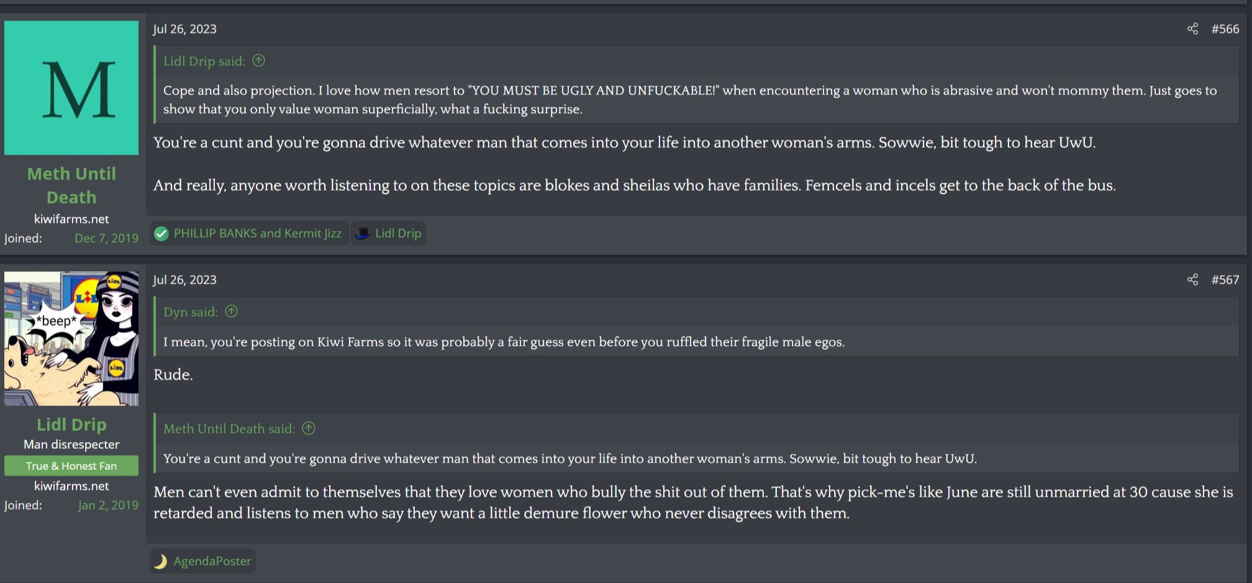Open the arrow icon in Dyn's quote header
Viewport: 1252px width, 583px height.
click(231, 312)
